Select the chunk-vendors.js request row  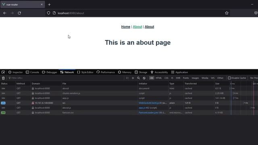(129, 93)
